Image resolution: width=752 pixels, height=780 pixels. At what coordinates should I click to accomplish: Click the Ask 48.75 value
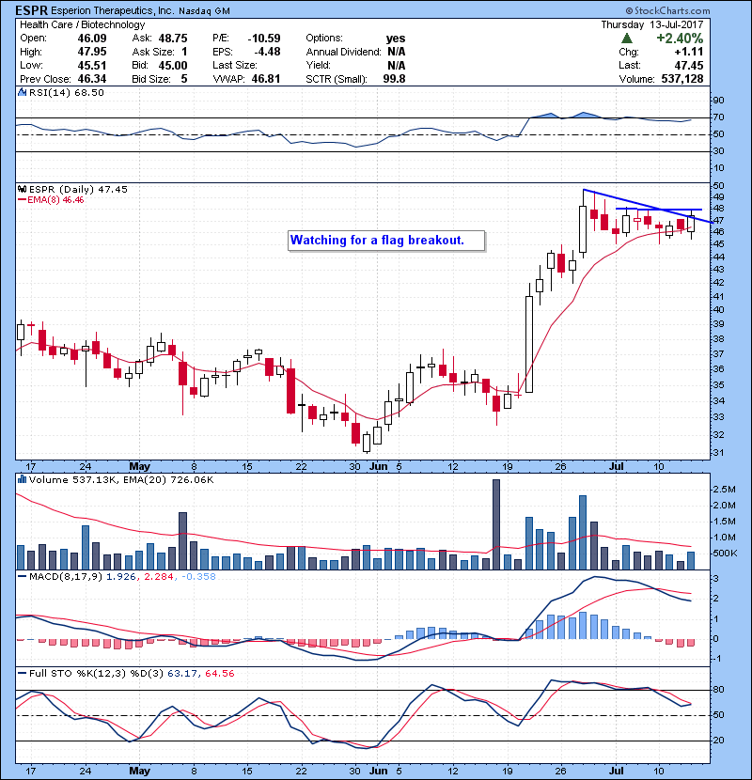coord(173,39)
